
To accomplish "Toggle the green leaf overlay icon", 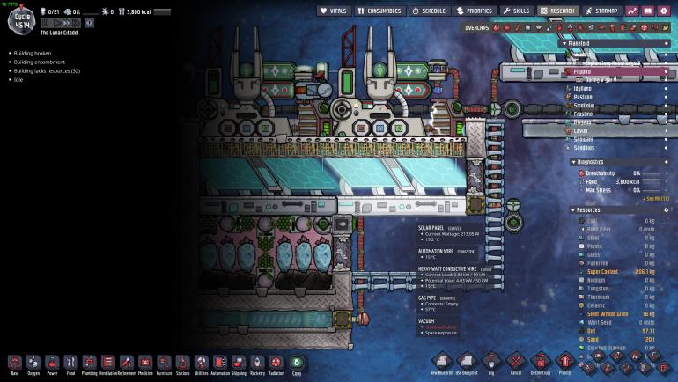I will click(666, 27).
